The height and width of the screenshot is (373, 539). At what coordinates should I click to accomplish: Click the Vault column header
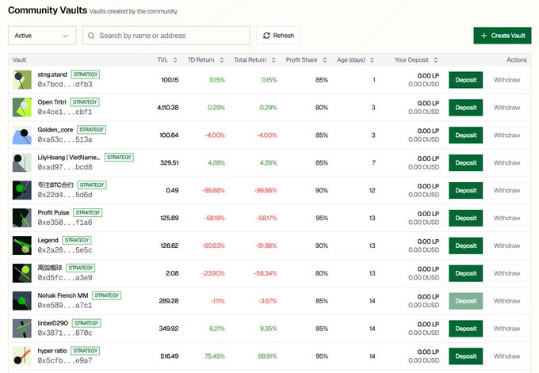point(20,60)
